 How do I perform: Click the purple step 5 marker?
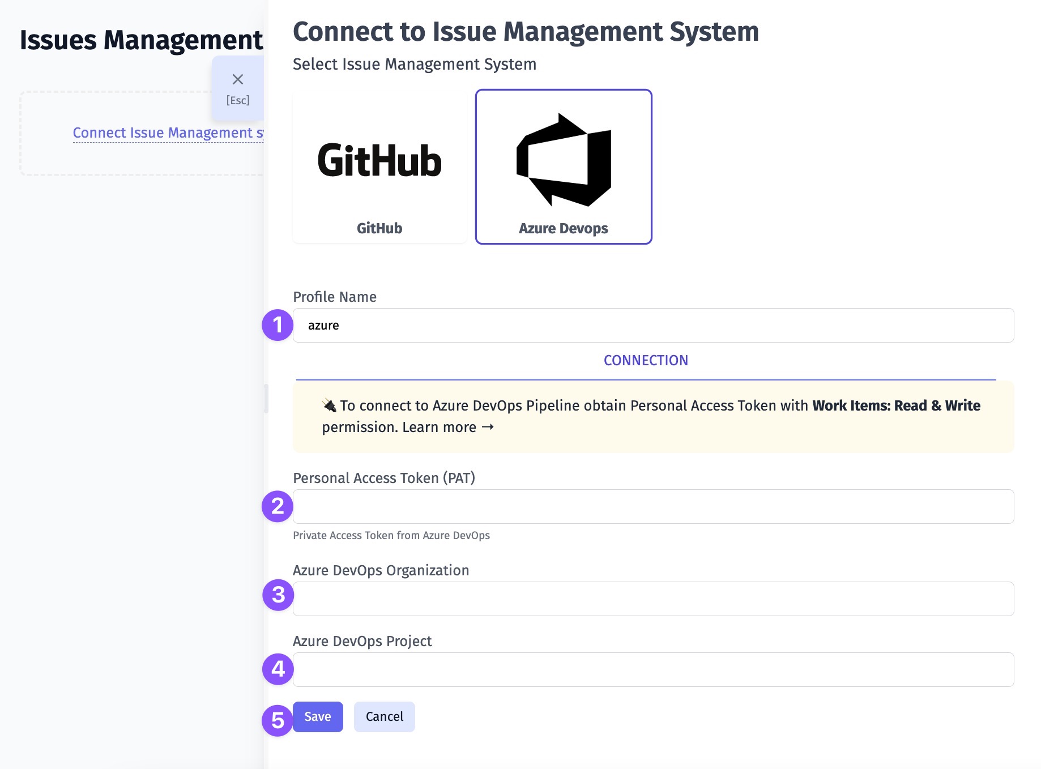point(278,720)
